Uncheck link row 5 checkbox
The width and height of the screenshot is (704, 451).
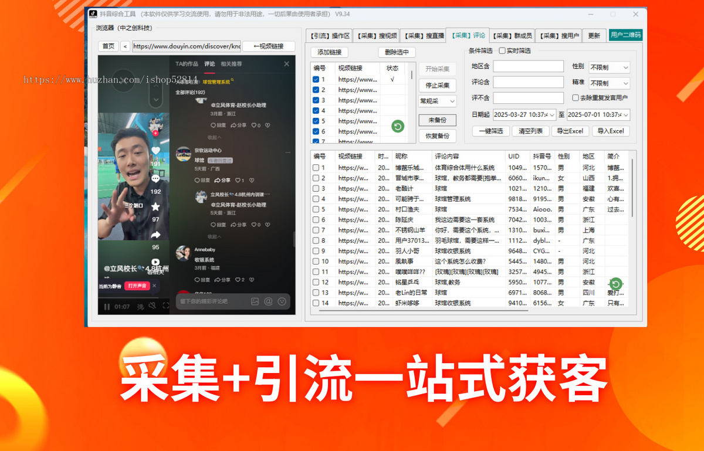(x=316, y=121)
